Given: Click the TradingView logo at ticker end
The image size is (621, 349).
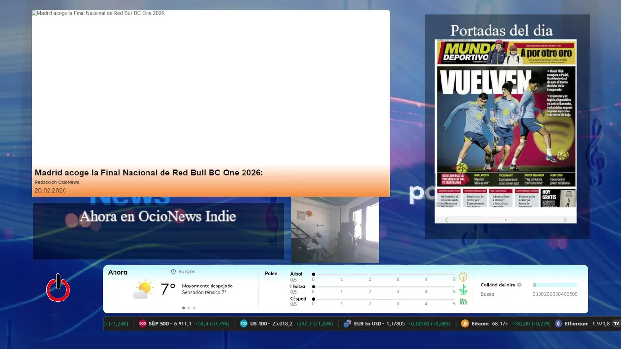Looking at the screenshot, I should [616, 323].
